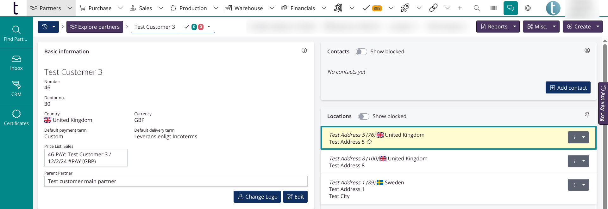This screenshot has height=209, width=608.
Task: Click the Add contact button
Action: (x=568, y=88)
